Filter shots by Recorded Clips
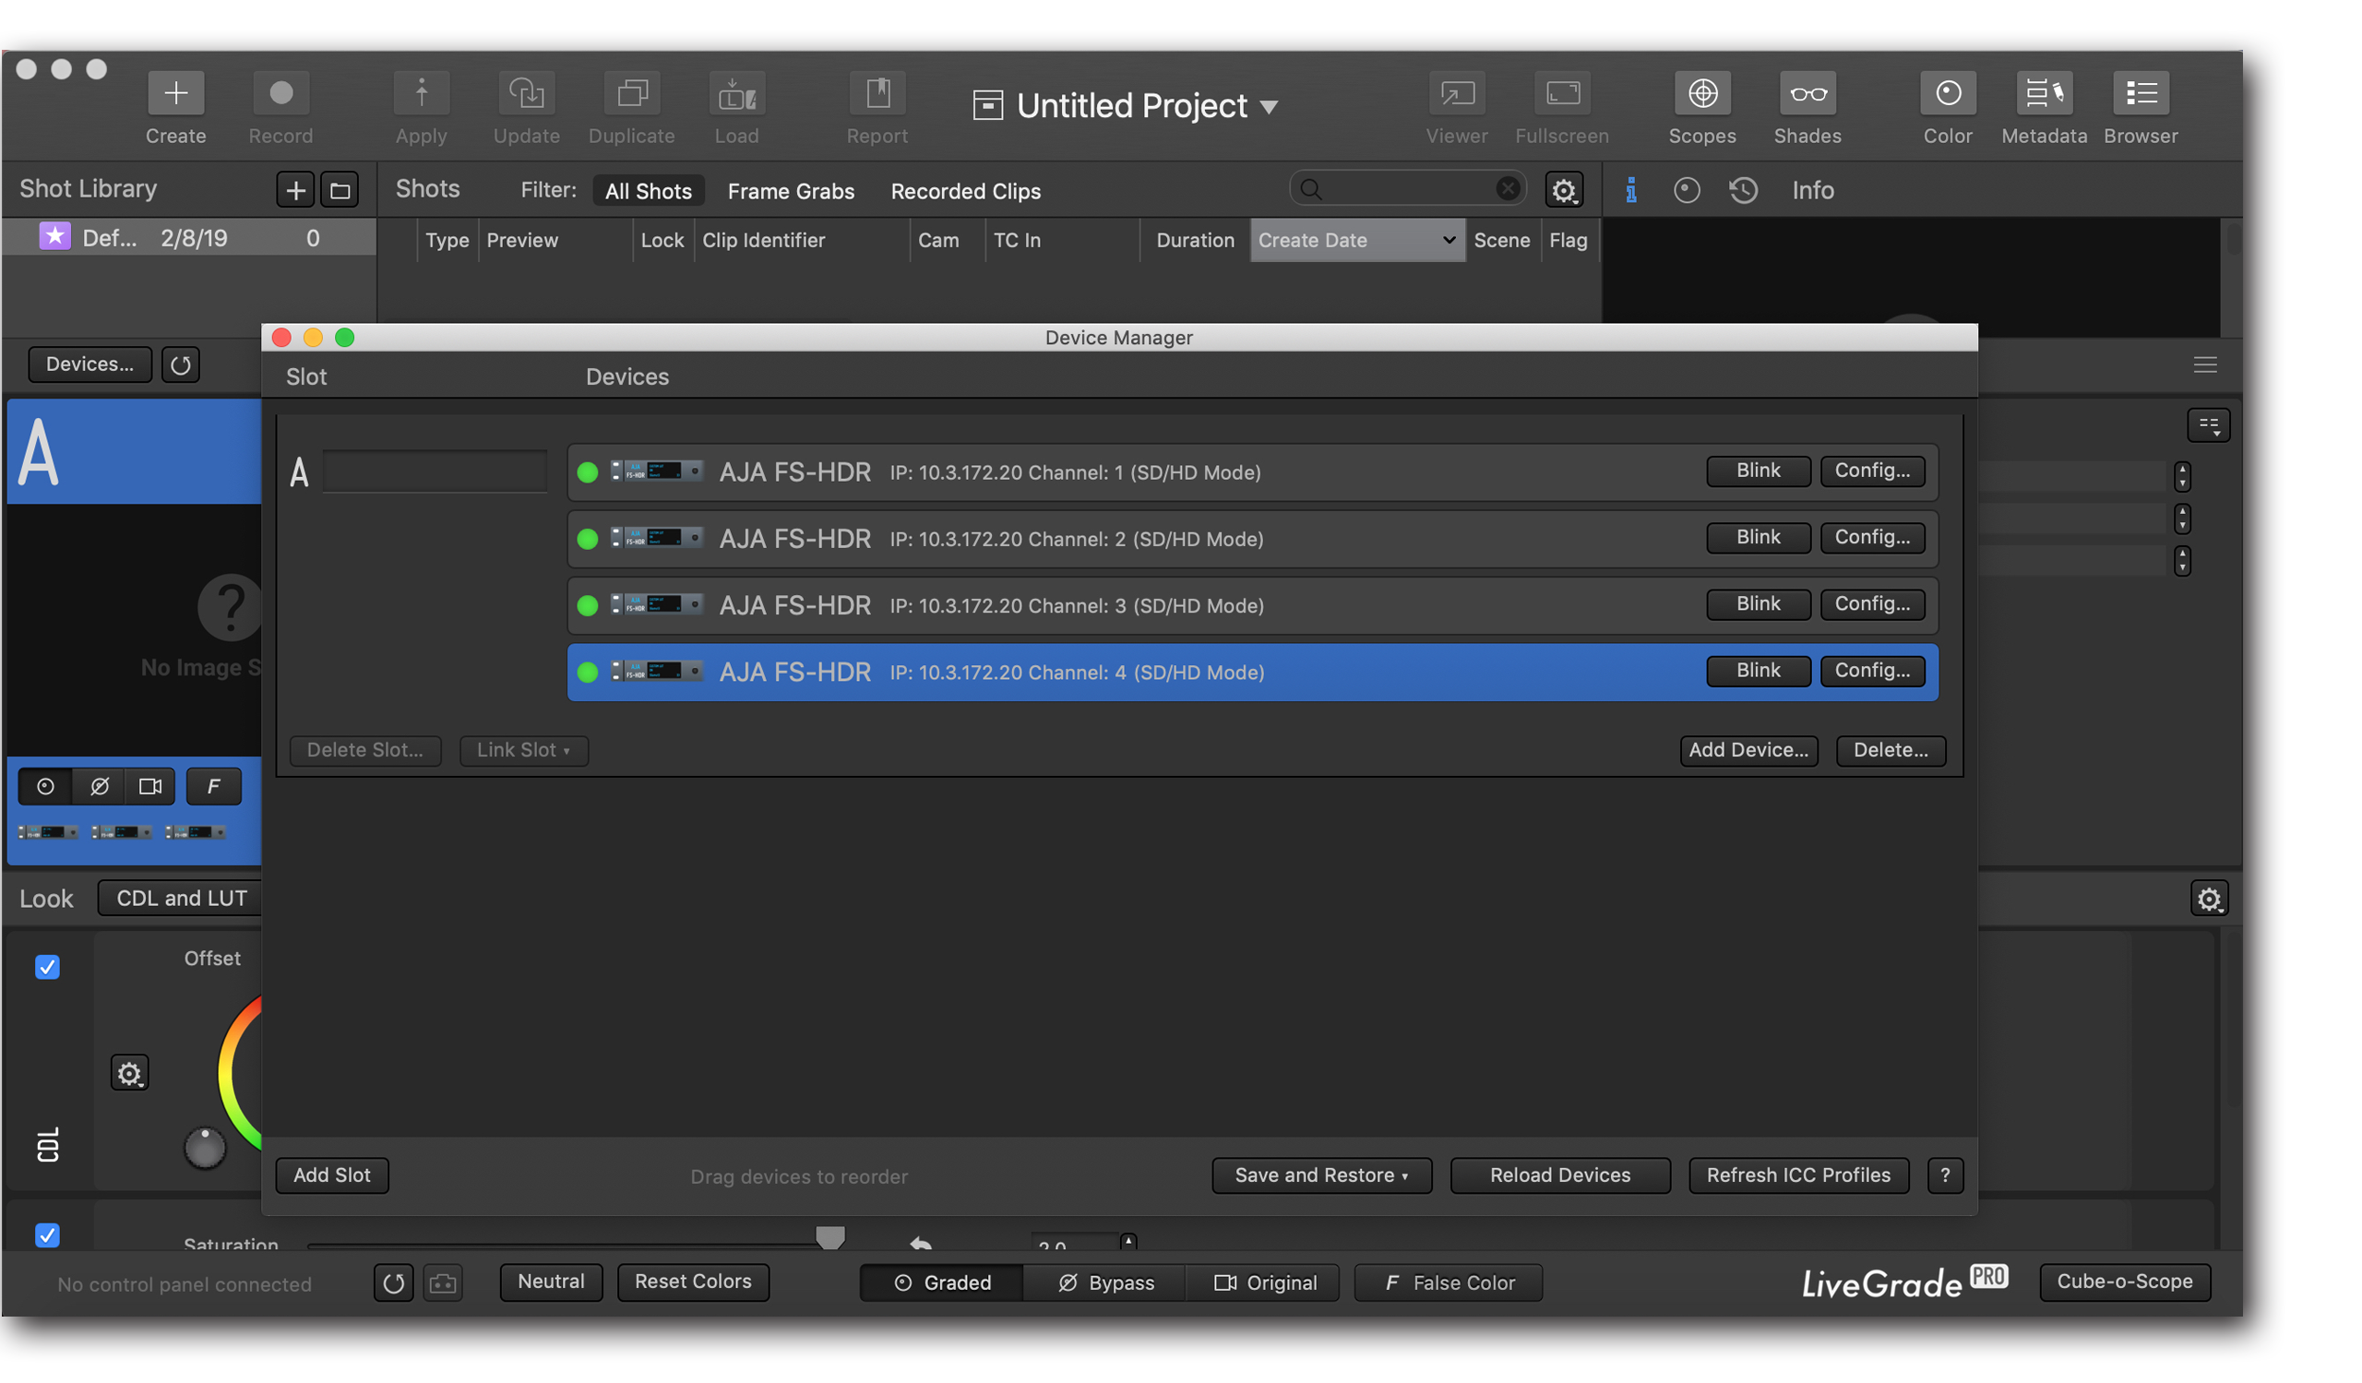This screenshot has height=1383, width=2362. click(964, 191)
